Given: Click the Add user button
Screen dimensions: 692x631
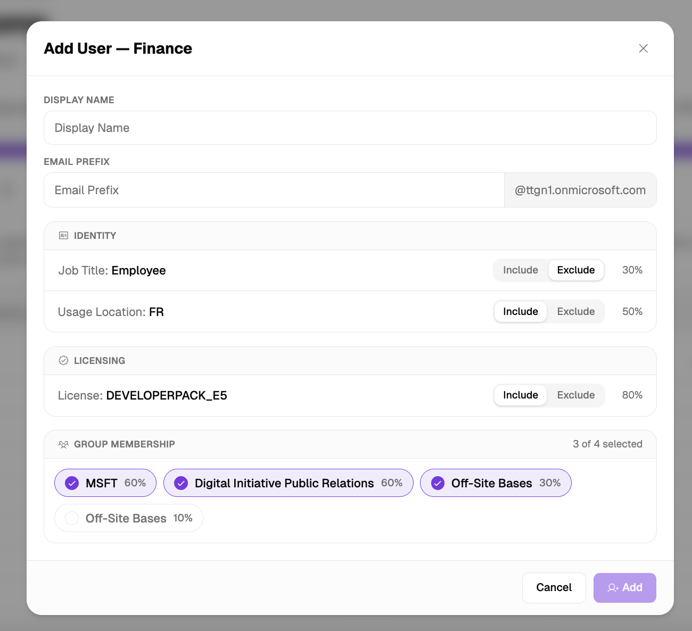Looking at the screenshot, I should pyautogui.click(x=625, y=588).
